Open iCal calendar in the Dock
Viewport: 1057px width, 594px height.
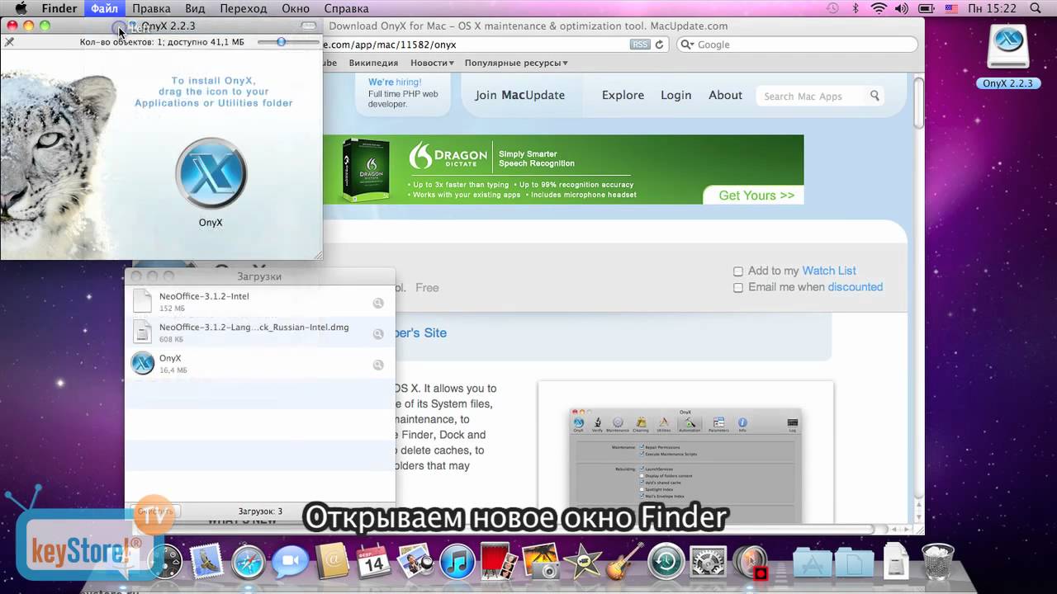[x=373, y=563]
